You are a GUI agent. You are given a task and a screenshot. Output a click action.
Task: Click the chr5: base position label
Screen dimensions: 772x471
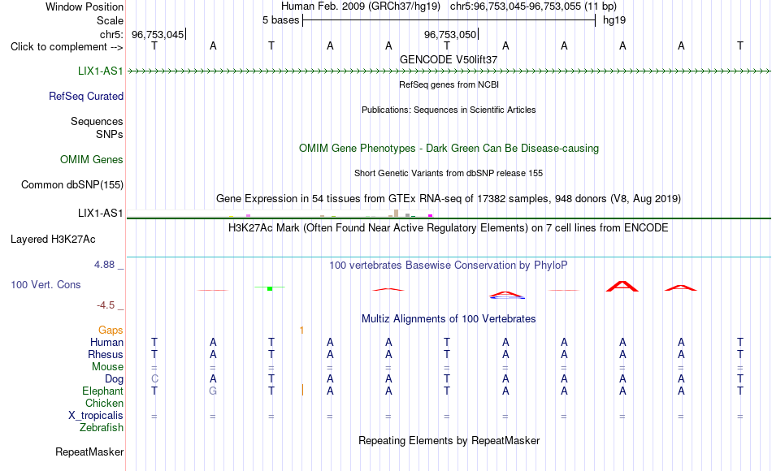pyautogui.click(x=112, y=34)
